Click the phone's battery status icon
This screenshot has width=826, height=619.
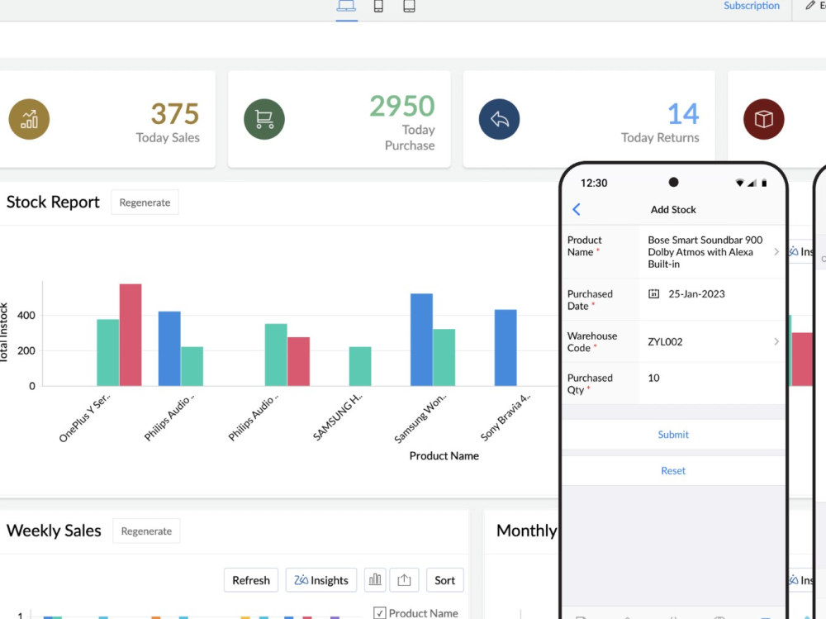pos(764,183)
